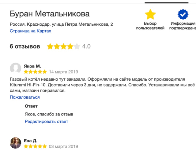Click the 4.0 rating number
Viewport: 196px width, 150px height.
pyautogui.click(x=86, y=46)
